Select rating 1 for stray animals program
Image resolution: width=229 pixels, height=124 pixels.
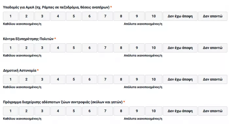click(10, 111)
